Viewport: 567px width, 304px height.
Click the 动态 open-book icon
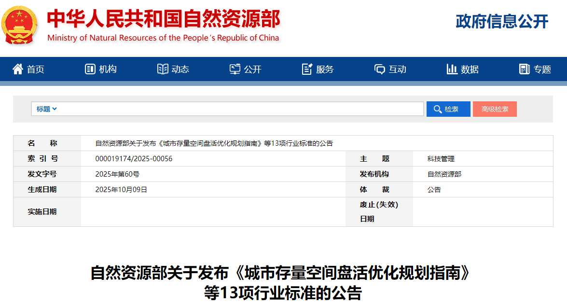click(163, 69)
